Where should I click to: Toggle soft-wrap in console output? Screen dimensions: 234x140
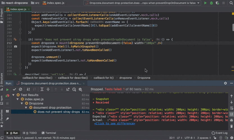(x=231, y=108)
